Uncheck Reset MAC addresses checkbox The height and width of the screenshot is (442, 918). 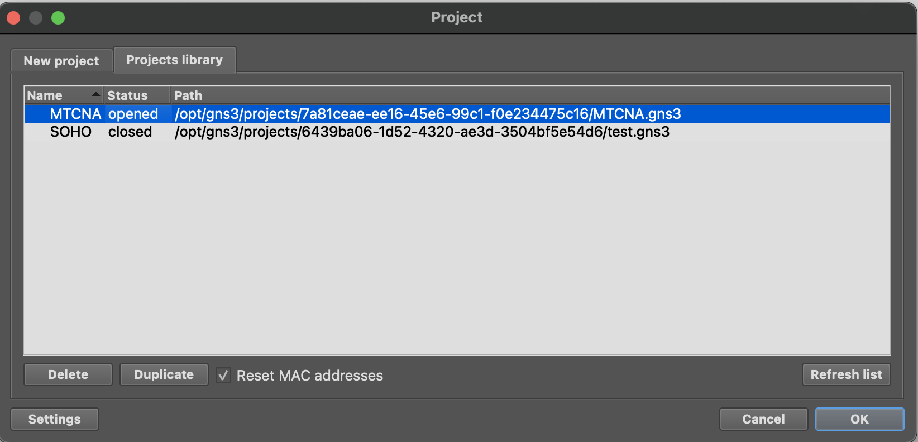point(223,376)
